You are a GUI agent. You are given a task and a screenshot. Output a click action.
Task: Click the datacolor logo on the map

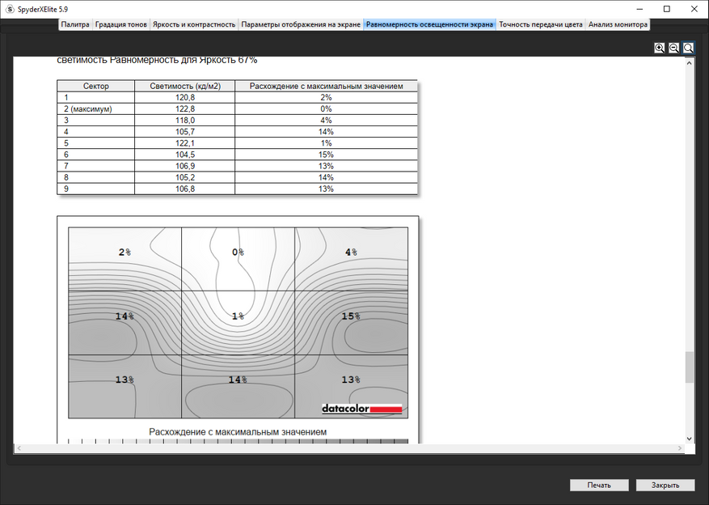click(361, 409)
